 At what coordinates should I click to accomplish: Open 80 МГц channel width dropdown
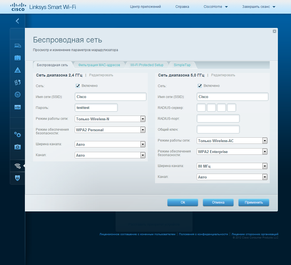[232, 166]
